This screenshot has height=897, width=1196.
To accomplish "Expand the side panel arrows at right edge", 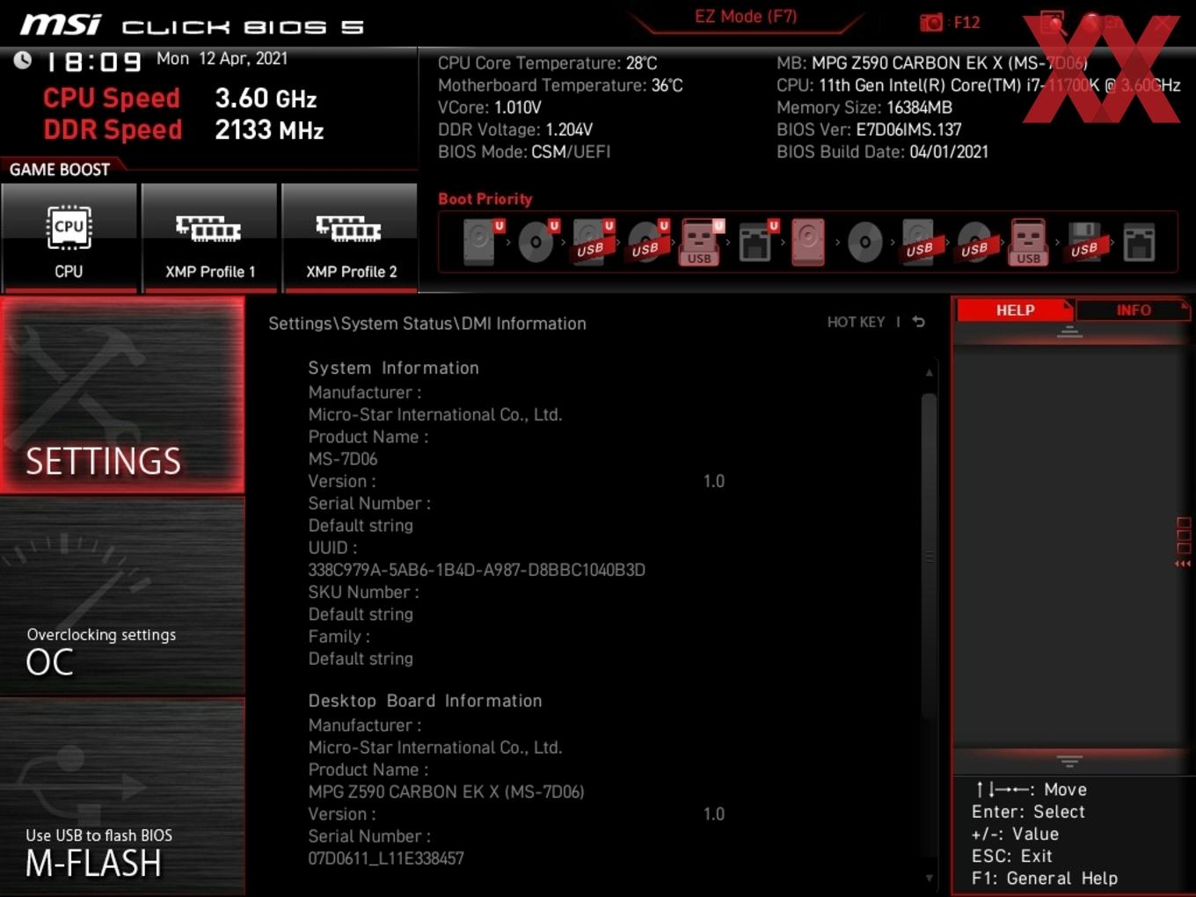I will click(1183, 542).
